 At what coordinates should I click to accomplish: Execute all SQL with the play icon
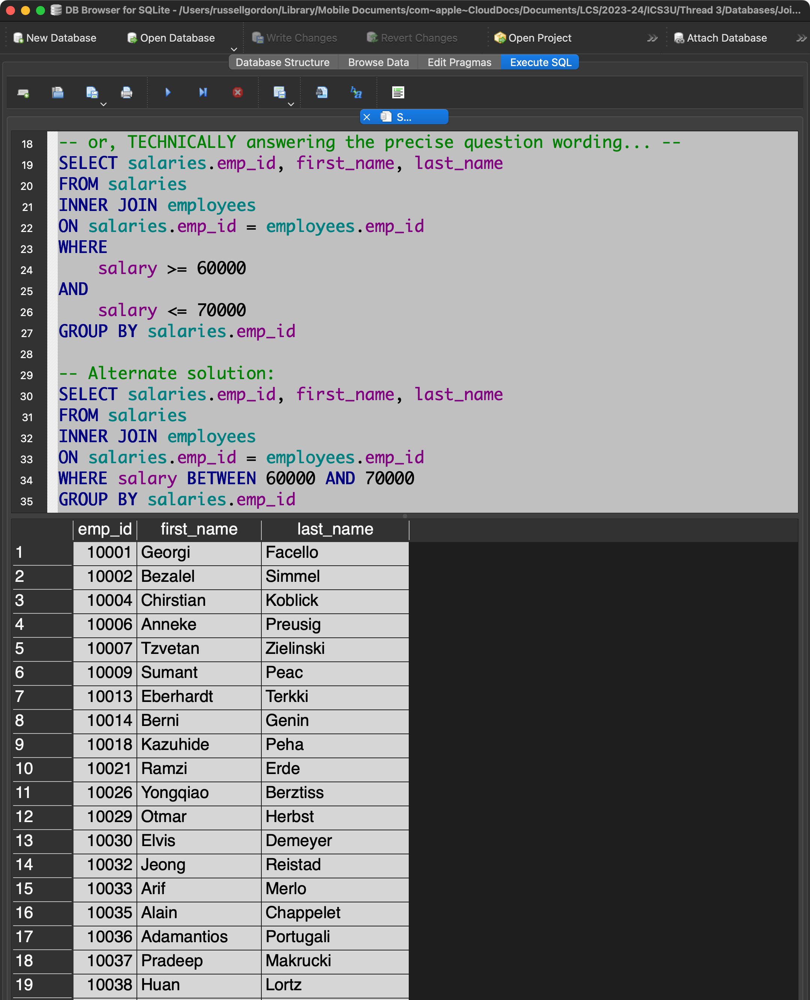(168, 92)
